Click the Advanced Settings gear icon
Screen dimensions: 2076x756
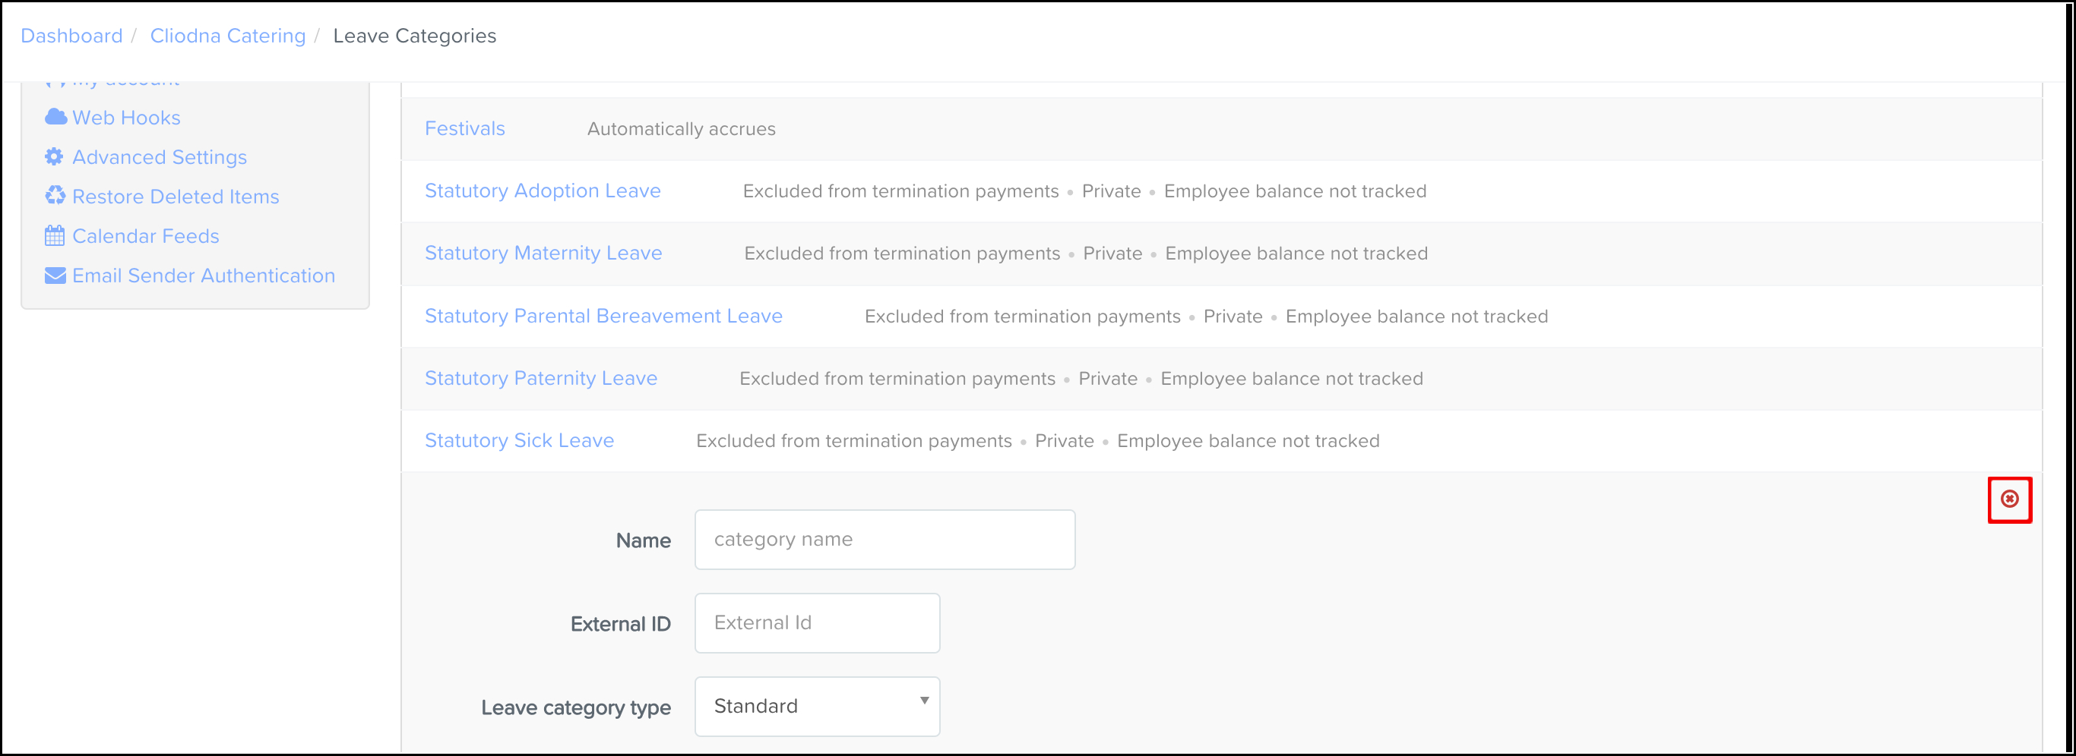coord(54,157)
